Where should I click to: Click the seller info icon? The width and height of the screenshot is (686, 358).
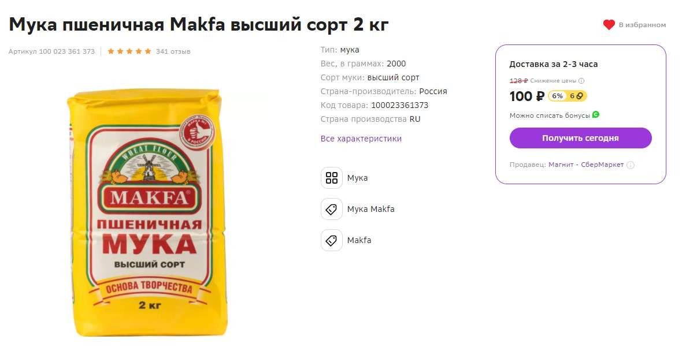[x=631, y=165]
